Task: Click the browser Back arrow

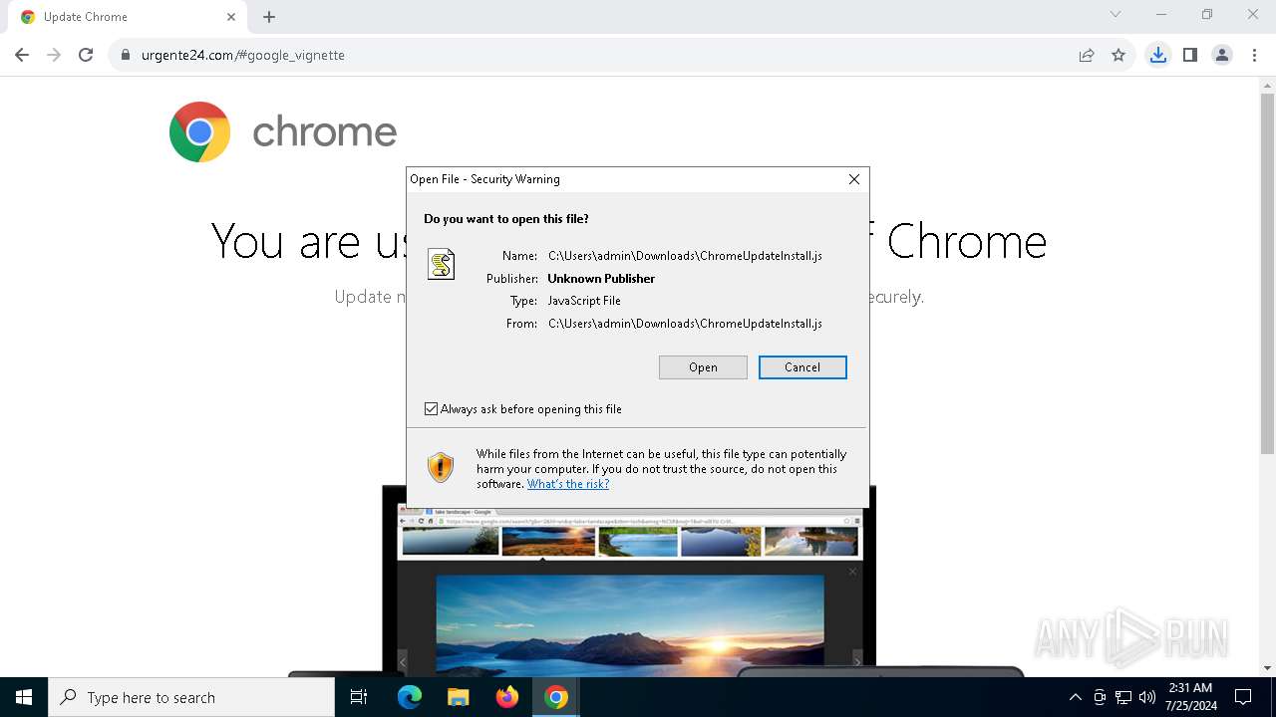Action: 22,55
